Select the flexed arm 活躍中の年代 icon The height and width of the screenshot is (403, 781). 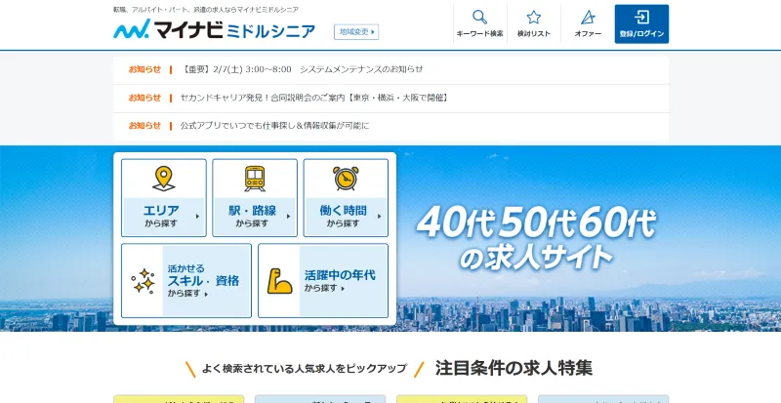(280, 281)
